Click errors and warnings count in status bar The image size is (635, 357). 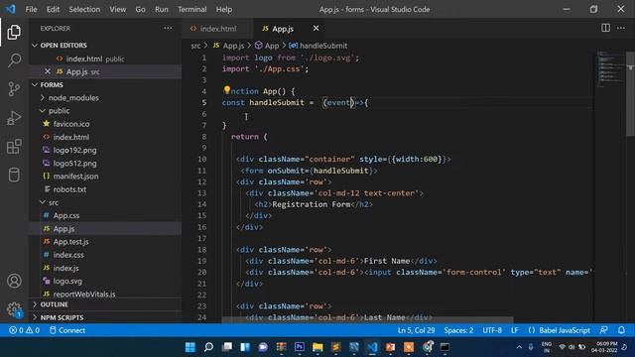[x=24, y=330]
